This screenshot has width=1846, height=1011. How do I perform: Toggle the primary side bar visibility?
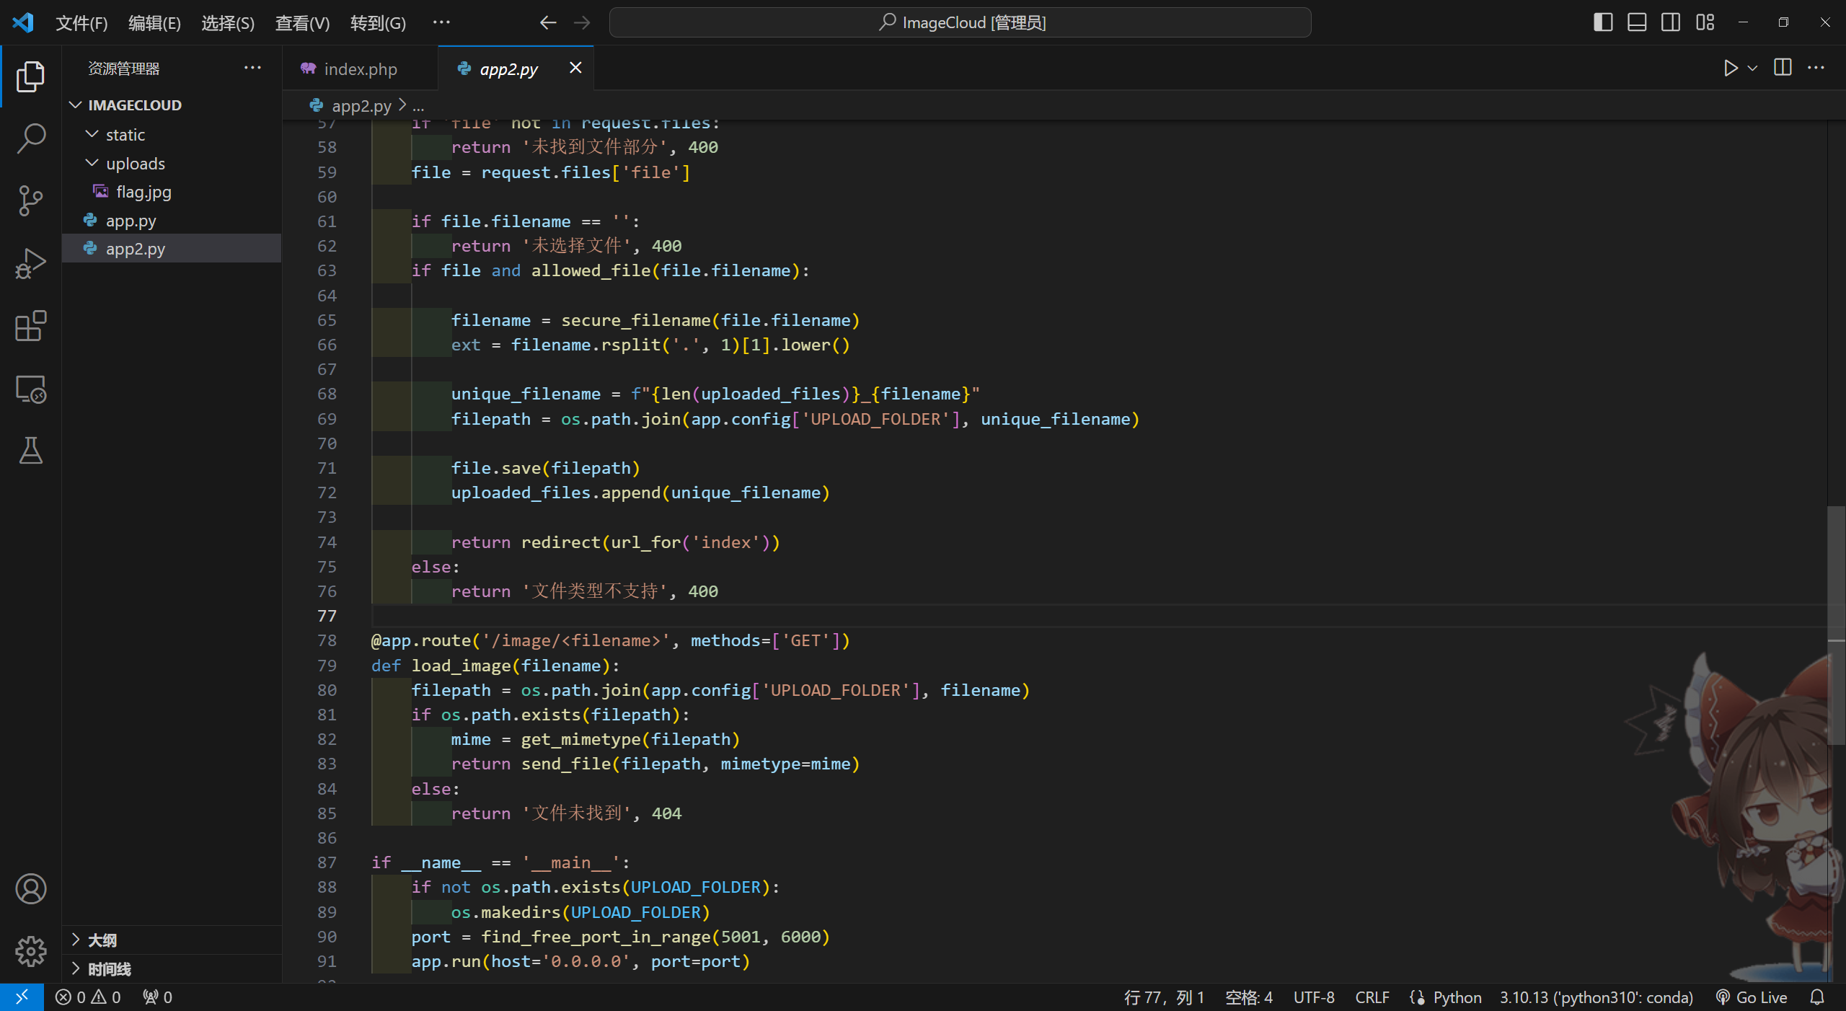point(1603,22)
